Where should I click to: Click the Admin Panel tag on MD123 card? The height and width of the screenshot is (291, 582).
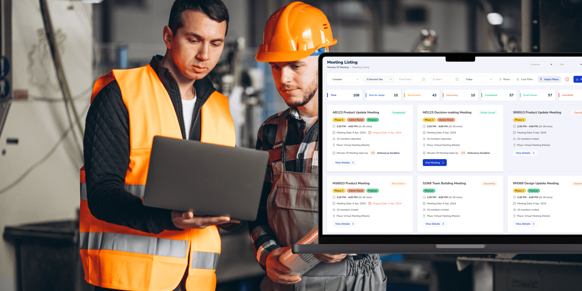446,120
